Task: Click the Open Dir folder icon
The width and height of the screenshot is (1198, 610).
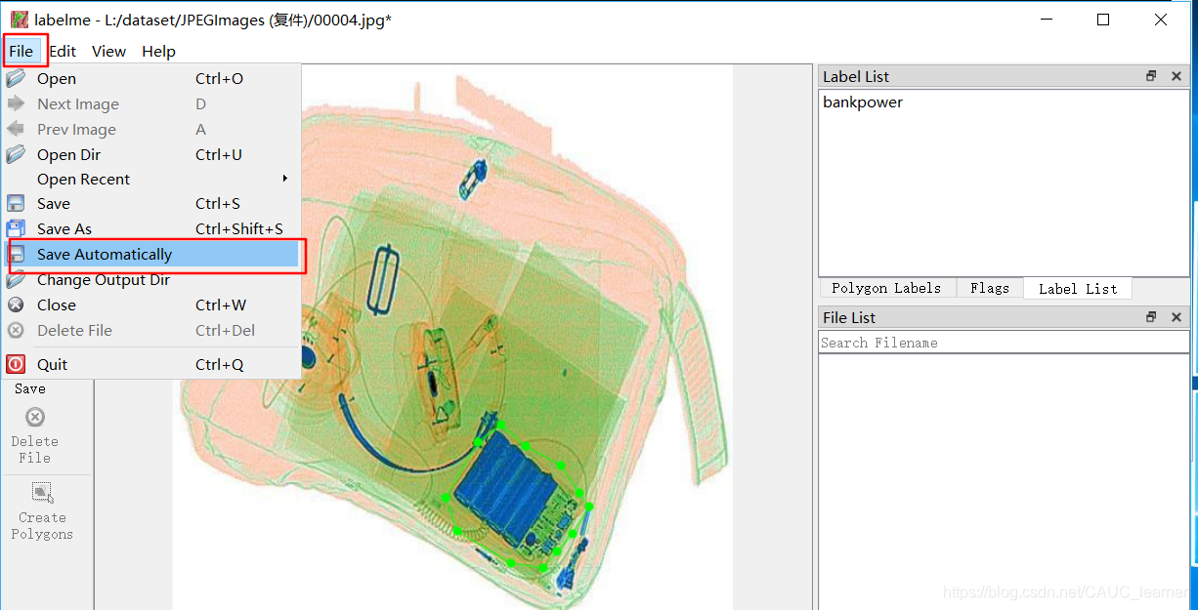Action: 16,154
